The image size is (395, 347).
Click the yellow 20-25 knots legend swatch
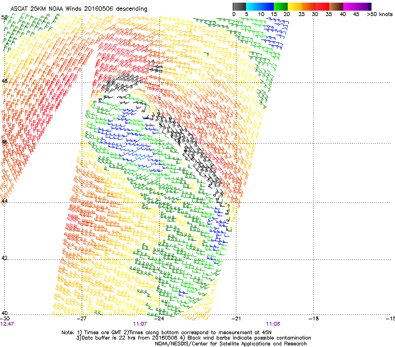[295, 6]
